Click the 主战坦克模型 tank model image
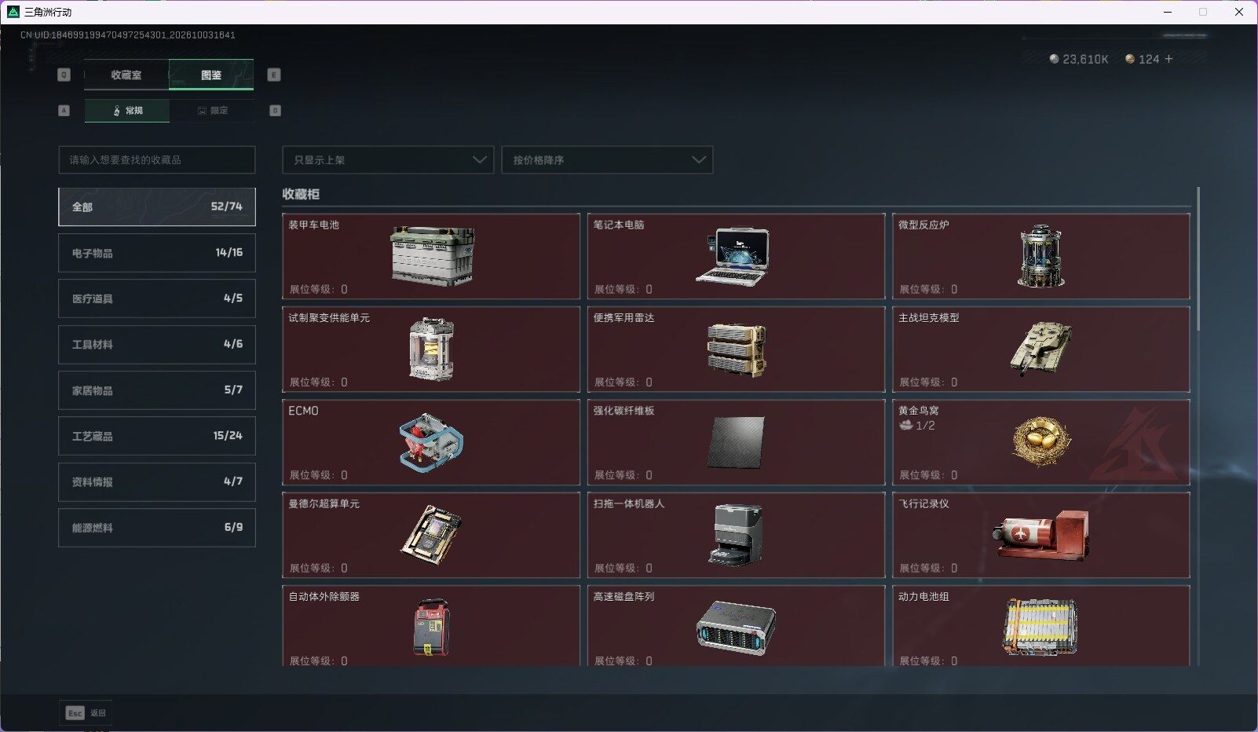 [1040, 348]
